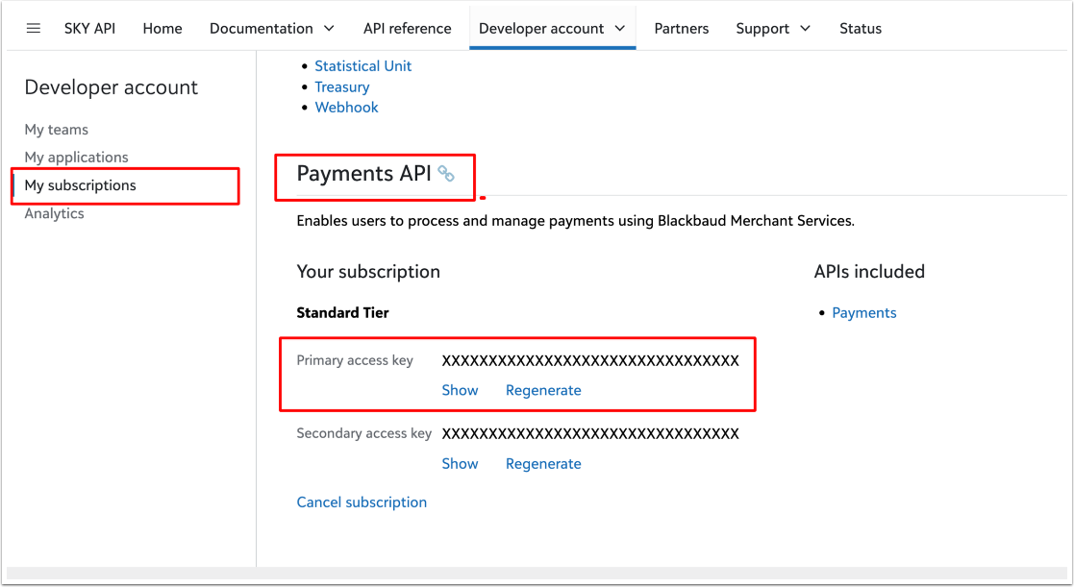Click the Payments API anchor link icon
Screen dimensions: 1074x587
(446, 174)
